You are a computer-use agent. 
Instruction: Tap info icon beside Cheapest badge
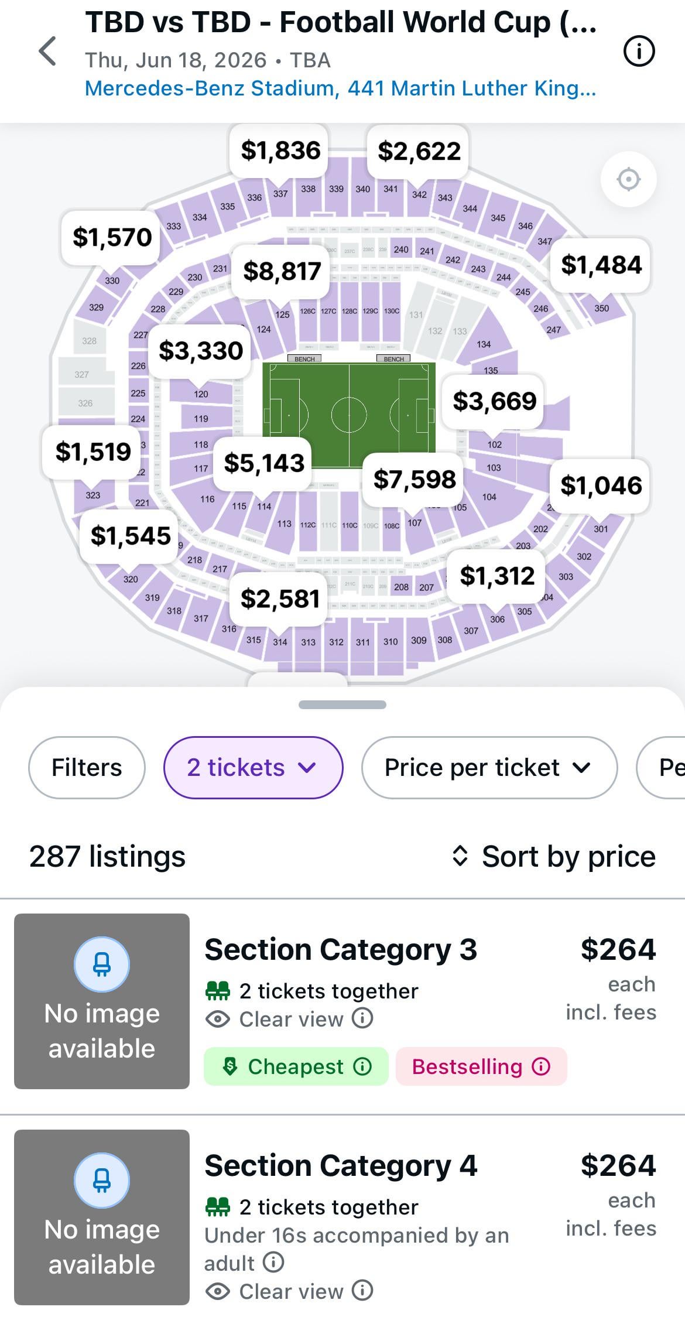tap(363, 1066)
